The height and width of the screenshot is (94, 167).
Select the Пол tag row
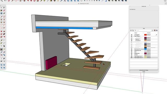[x=144, y=52]
